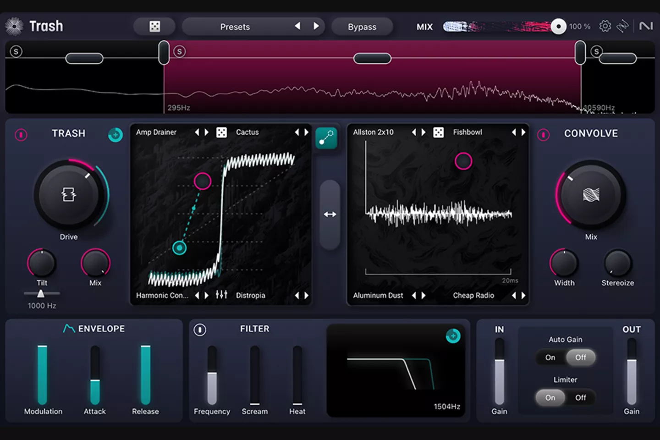660x440 pixels.
Task: Click the Attack envelope slider
Action: click(x=95, y=376)
